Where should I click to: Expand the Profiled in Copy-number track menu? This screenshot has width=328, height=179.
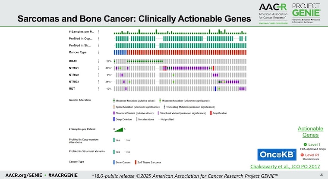tap(99, 38)
